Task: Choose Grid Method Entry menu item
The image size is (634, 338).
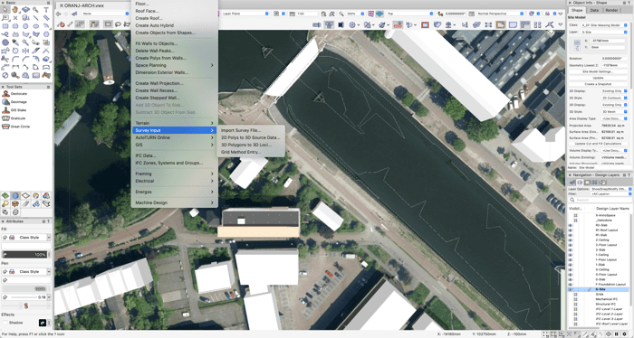Action: click(x=241, y=152)
